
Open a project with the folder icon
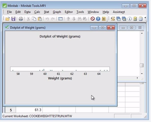pos(8,19)
